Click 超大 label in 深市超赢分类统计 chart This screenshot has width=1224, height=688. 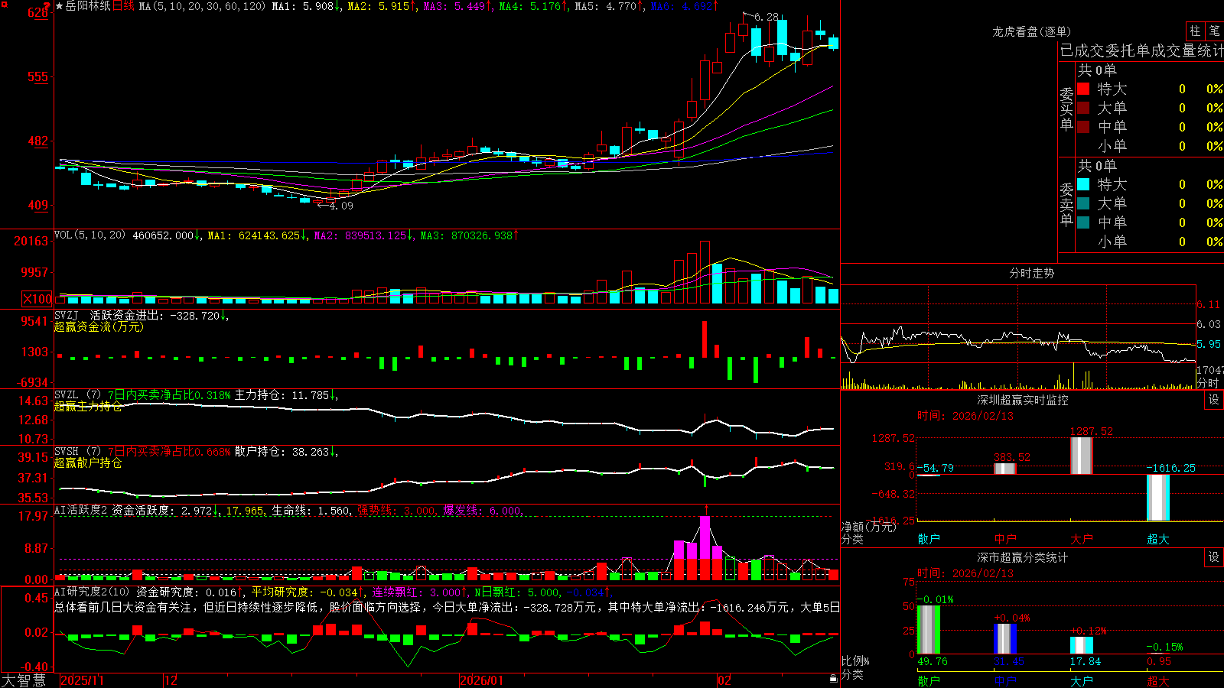(x=1158, y=680)
